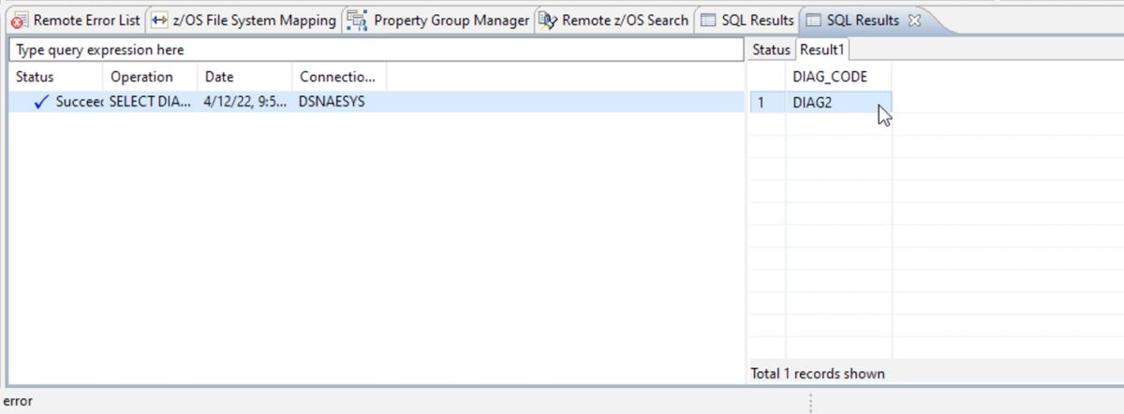Click the Property Group Manager tab icon
The image size is (1124, 414).
[x=357, y=21]
